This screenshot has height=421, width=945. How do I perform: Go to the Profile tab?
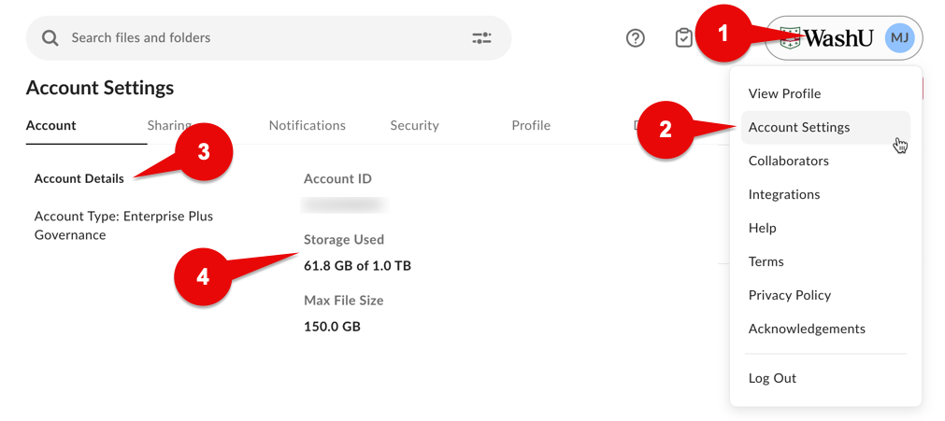[530, 125]
